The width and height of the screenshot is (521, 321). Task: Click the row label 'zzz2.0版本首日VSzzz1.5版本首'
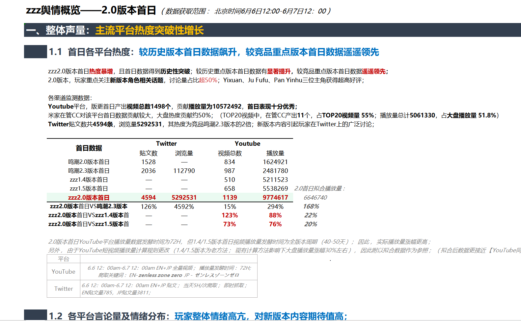(89, 224)
